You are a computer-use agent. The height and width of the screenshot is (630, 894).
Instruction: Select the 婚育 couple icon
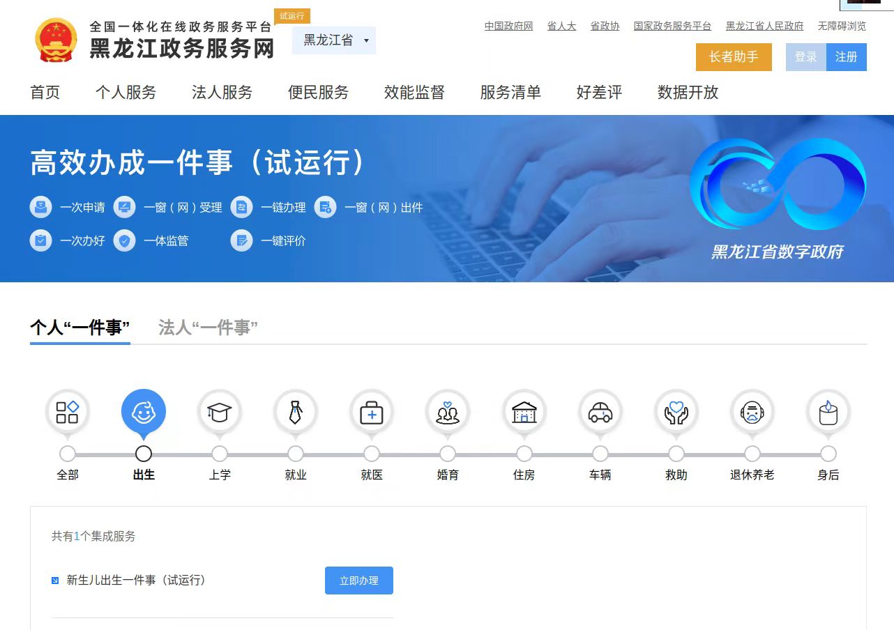[x=448, y=413]
